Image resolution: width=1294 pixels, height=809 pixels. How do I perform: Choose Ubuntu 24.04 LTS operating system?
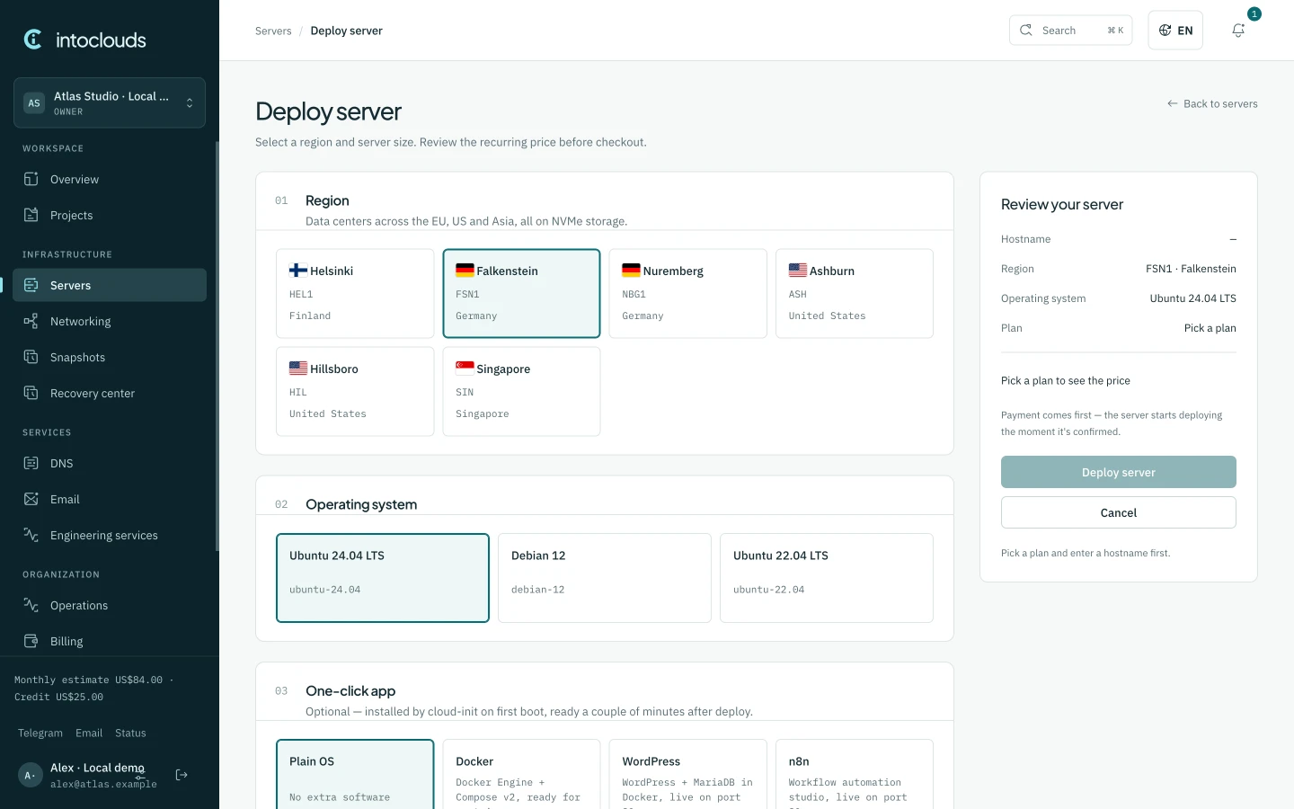(x=383, y=578)
